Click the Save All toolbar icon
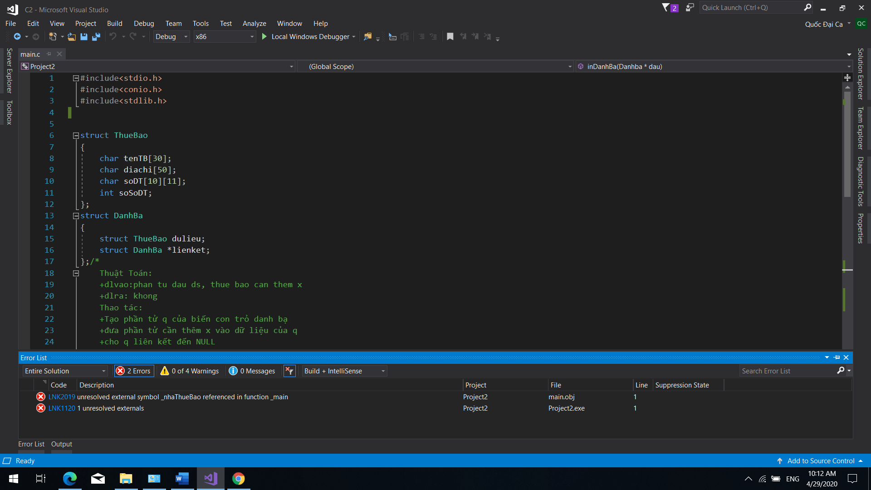Screen dimensions: 871x490 coord(96,37)
